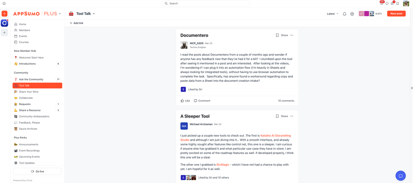Open Tool Talk space settings gear

pyautogui.click(x=352, y=14)
